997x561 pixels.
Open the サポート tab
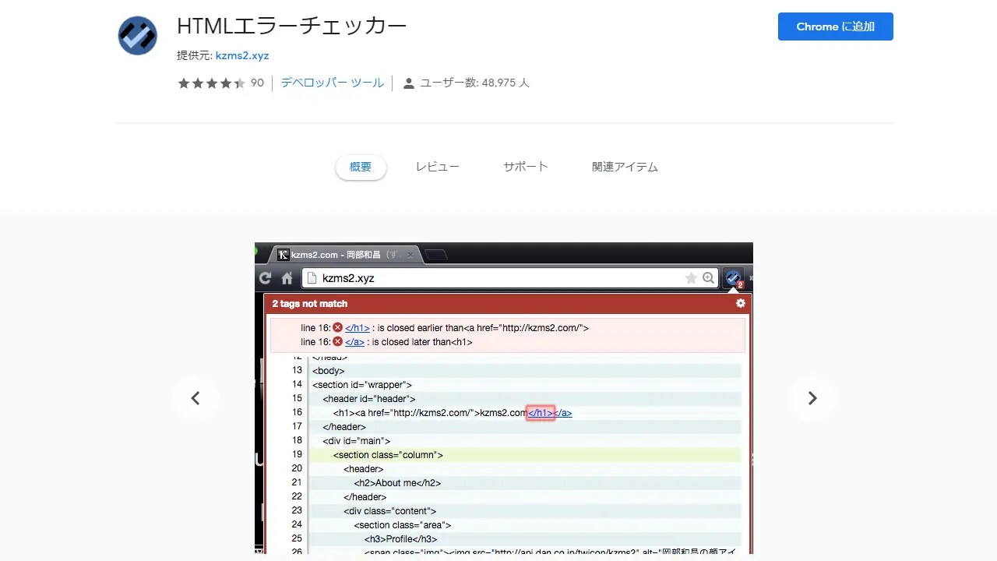pos(525,166)
